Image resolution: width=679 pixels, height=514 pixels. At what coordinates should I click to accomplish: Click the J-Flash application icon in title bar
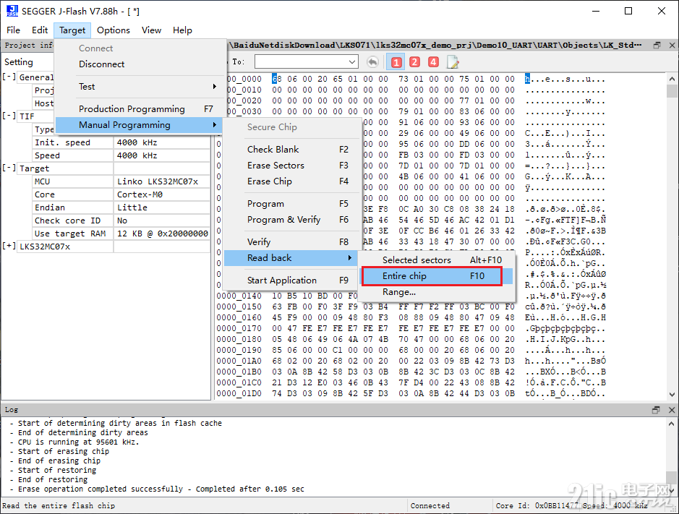click(12, 11)
